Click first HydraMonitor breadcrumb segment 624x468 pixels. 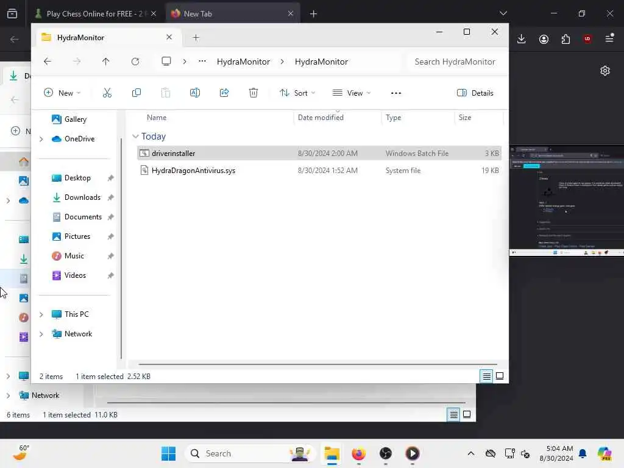pyautogui.click(x=243, y=62)
